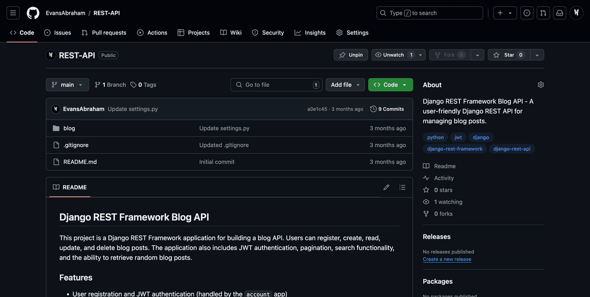The height and width of the screenshot is (297, 590).
Task: Click the jwt topic tag
Action: pyautogui.click(x=458, y=137)
